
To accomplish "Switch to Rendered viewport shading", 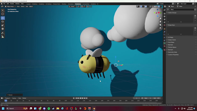I will [x=159, y=6].
